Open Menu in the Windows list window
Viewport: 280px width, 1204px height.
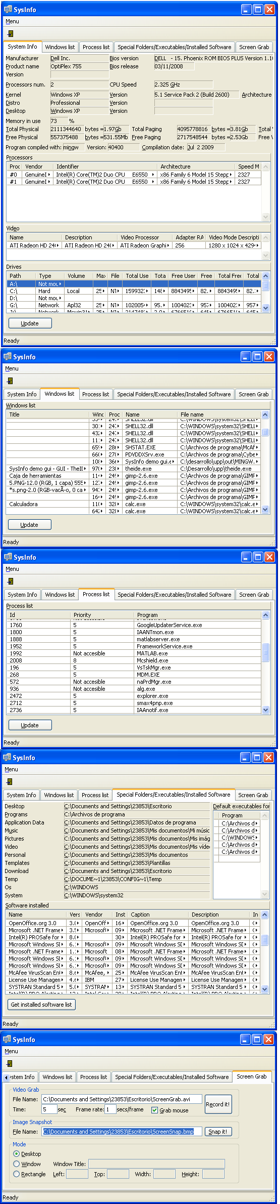pos(12,368)
